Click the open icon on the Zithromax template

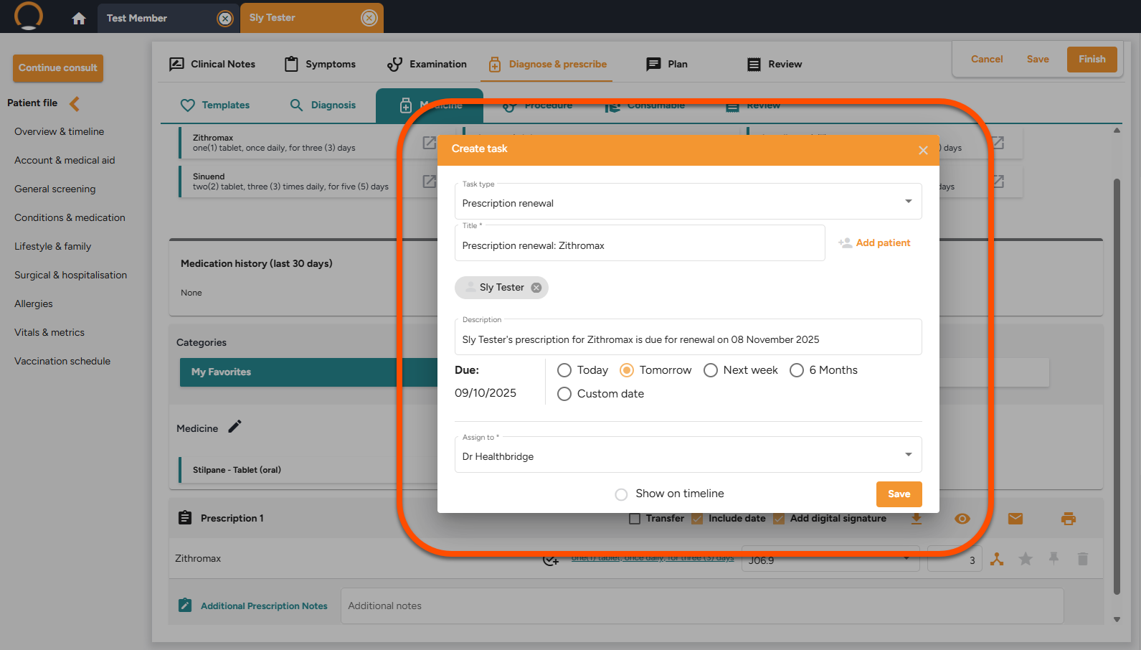430,143
